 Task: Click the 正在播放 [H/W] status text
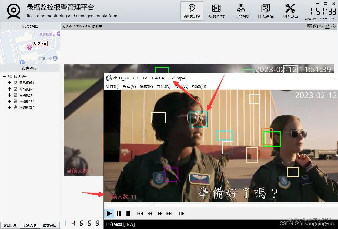tap(120, 224)
